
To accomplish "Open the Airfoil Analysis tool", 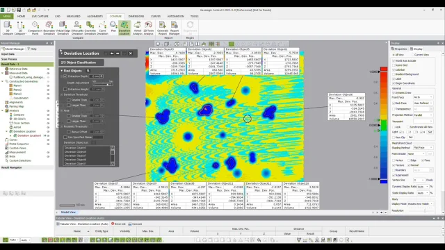I will pyautogui.click(x=138, y=28).
